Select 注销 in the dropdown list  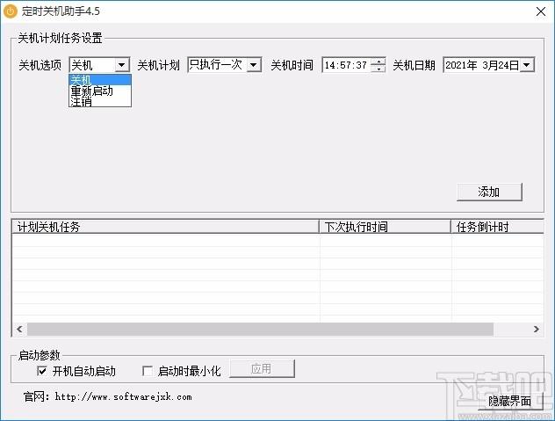(x=100, y=102)
